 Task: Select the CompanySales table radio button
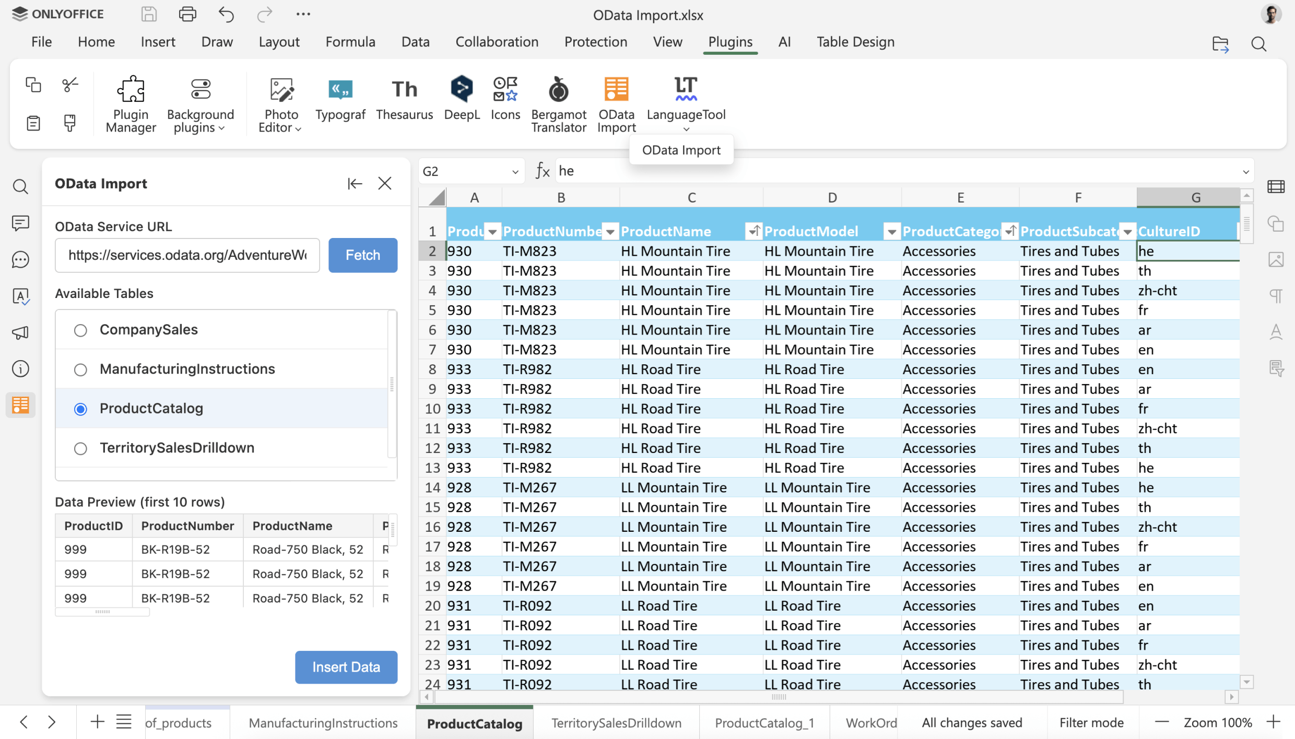tap(80, 330)
